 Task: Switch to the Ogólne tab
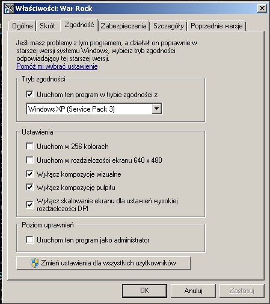[x=22, y=26]
